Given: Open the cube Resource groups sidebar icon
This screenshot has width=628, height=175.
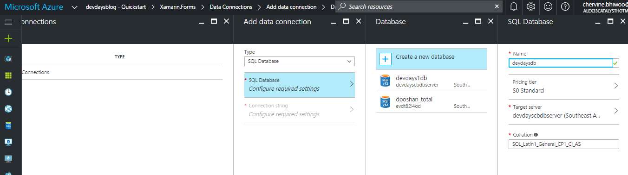Looking at the screenshot, I should 8,59.
